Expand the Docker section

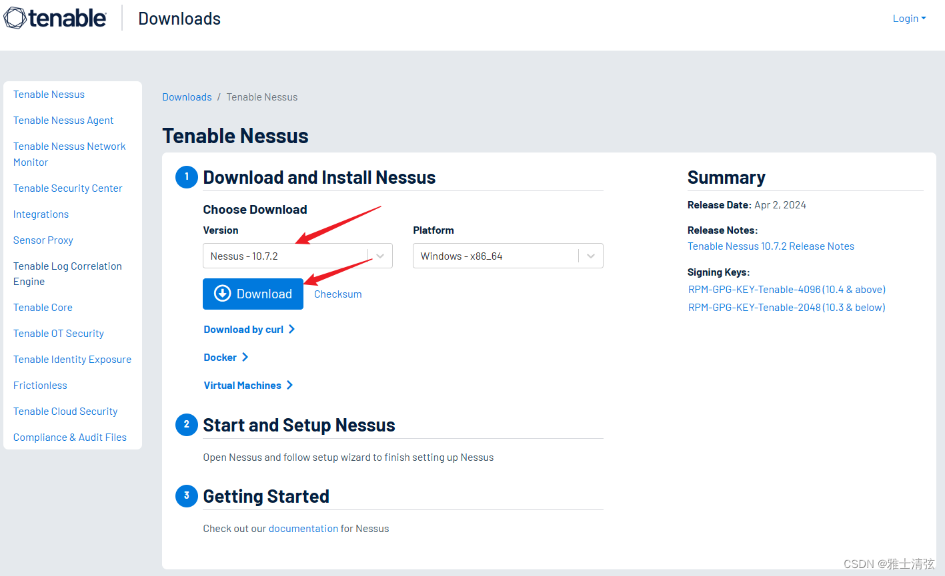click(x=225, y=358)
